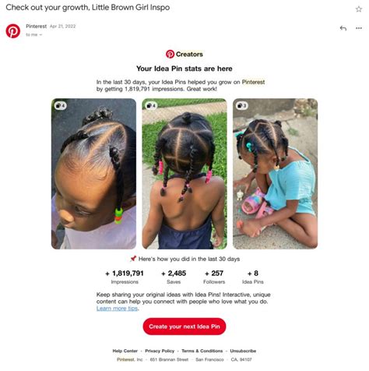Open the middle Idea Pin with pink beads
The image size is (369, 371).
click(x=184, y=174)
